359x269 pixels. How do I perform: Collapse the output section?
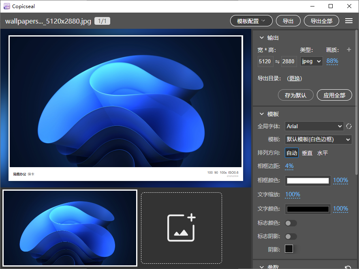pyautogui.click(x=262, y=38)
